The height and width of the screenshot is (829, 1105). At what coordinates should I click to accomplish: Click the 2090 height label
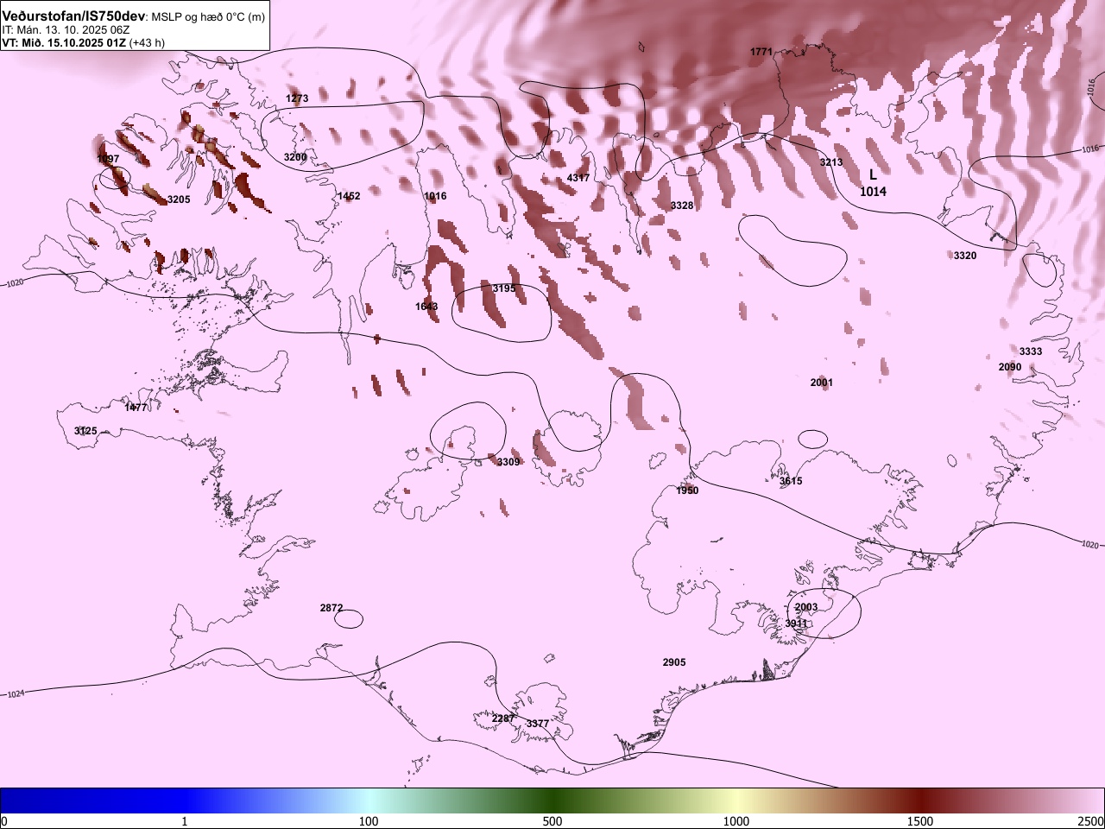[x=1010, y=367]
